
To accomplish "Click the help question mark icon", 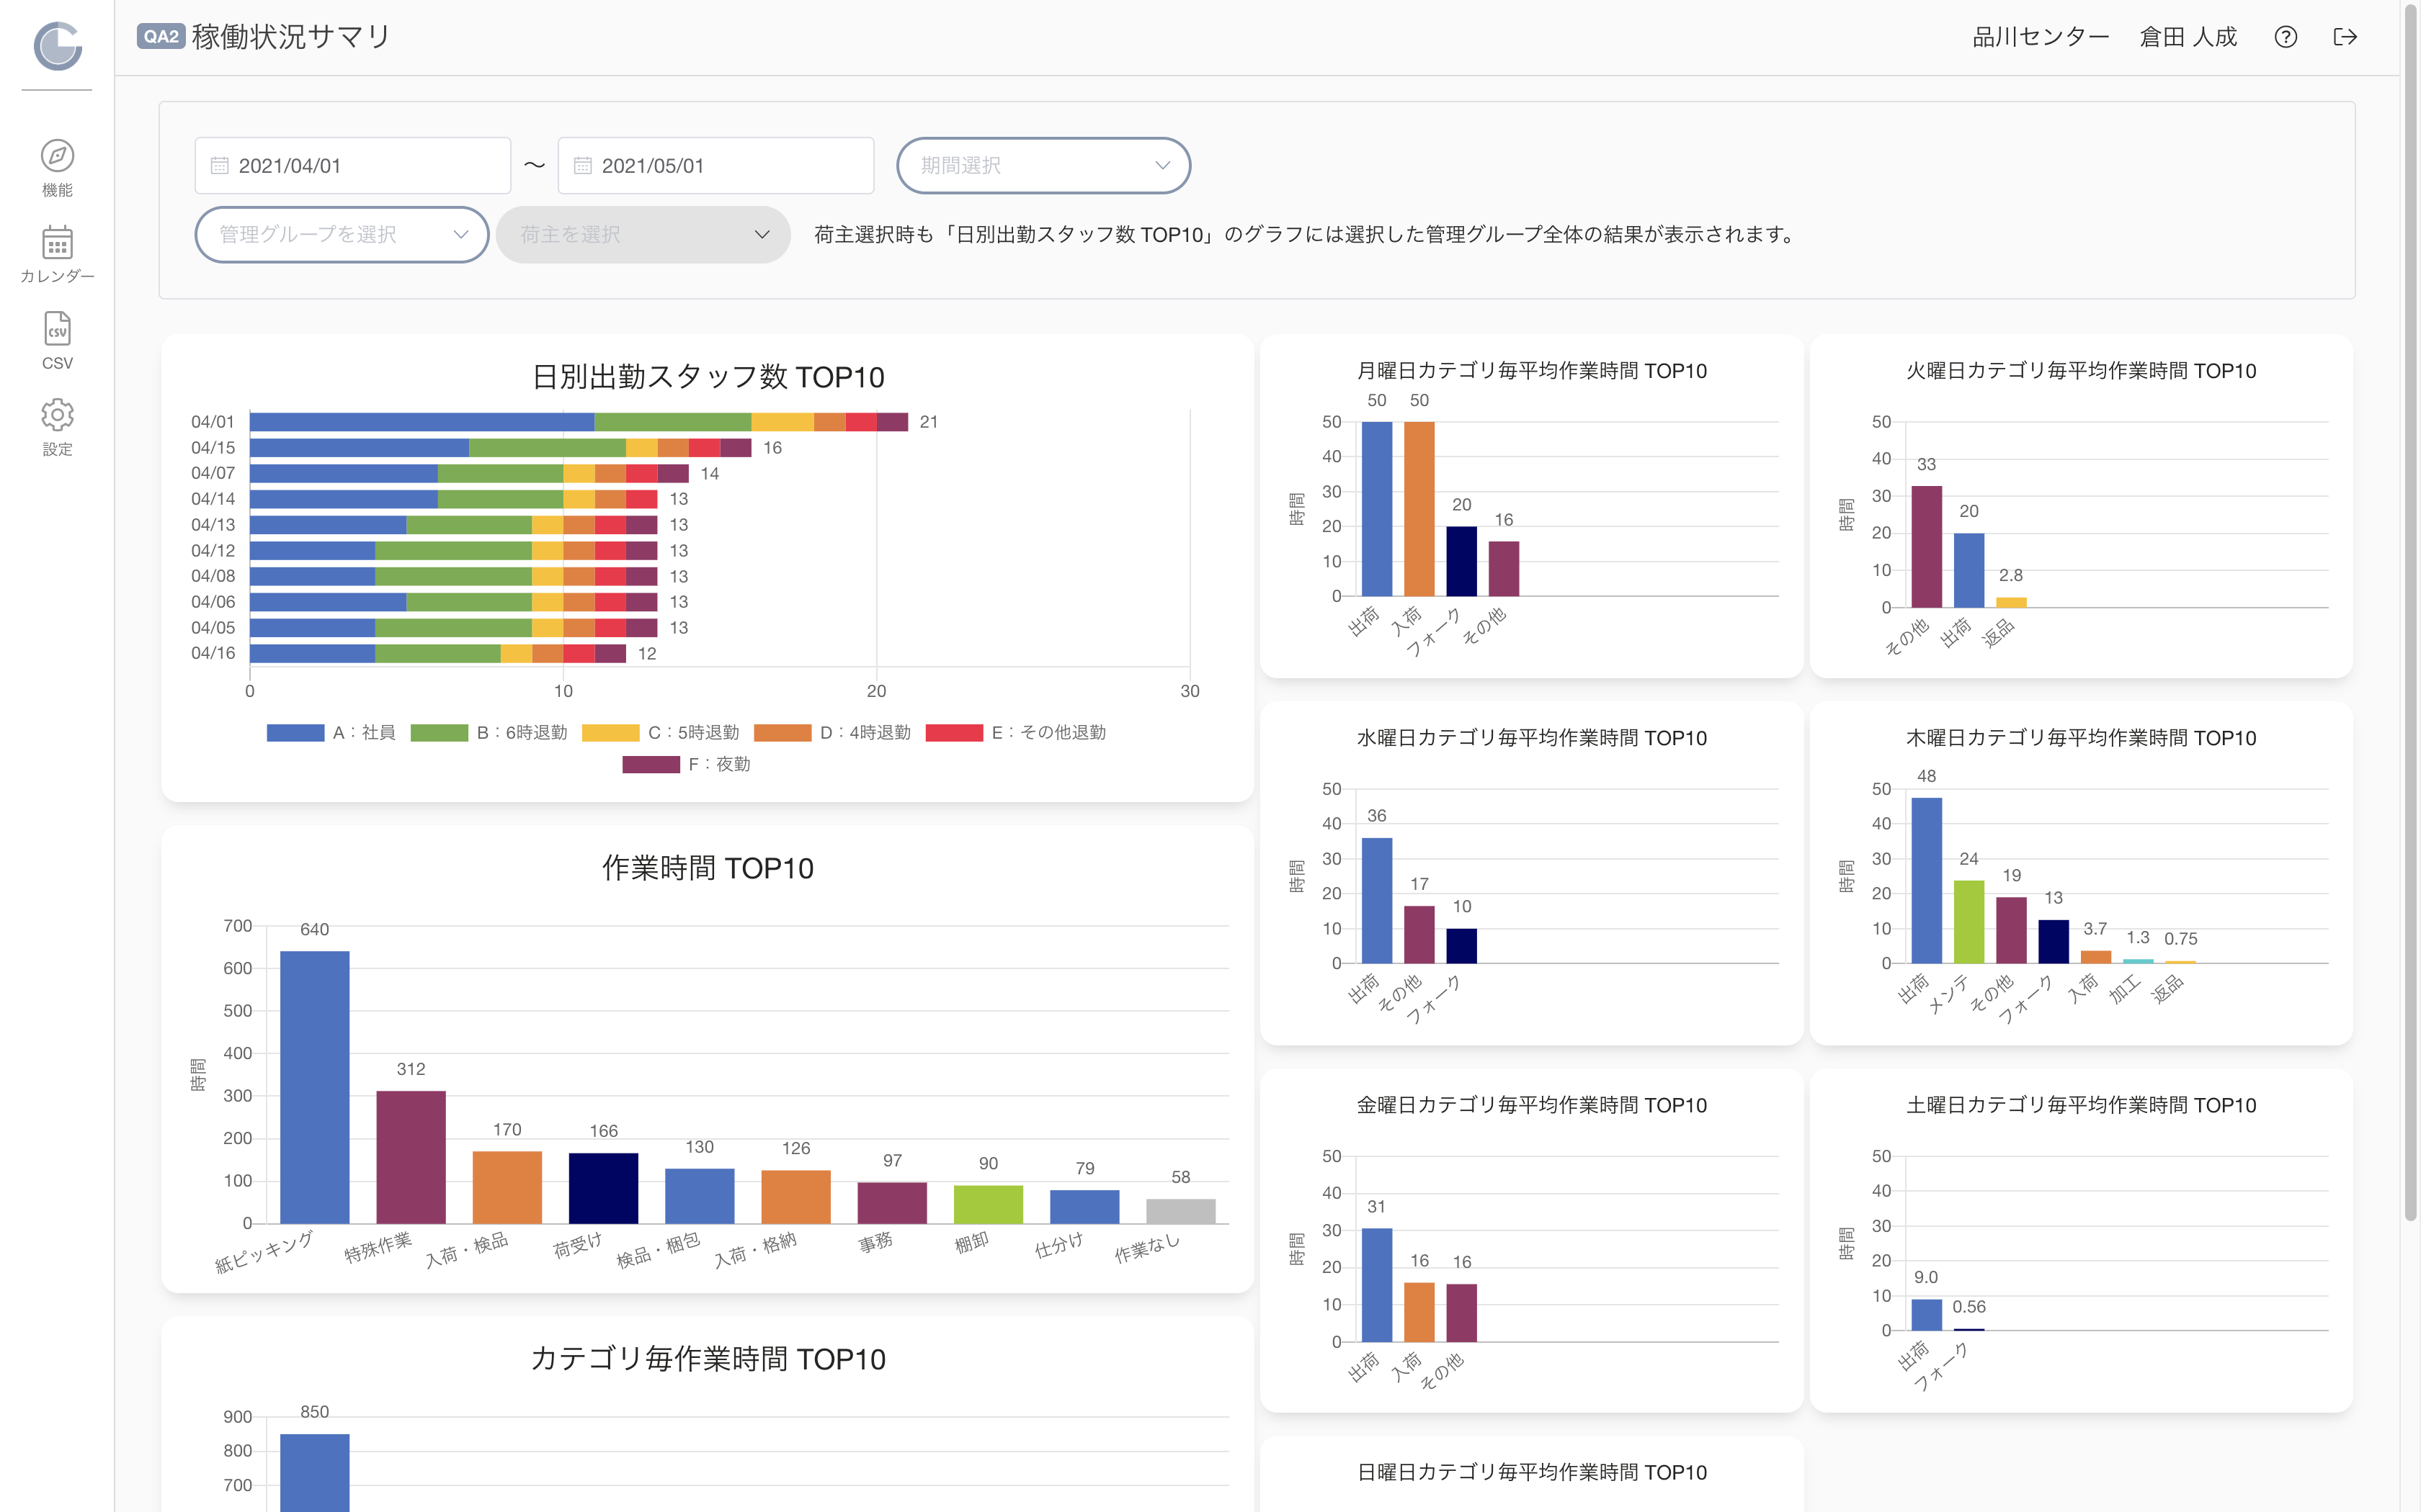I will click(2285, 37).
